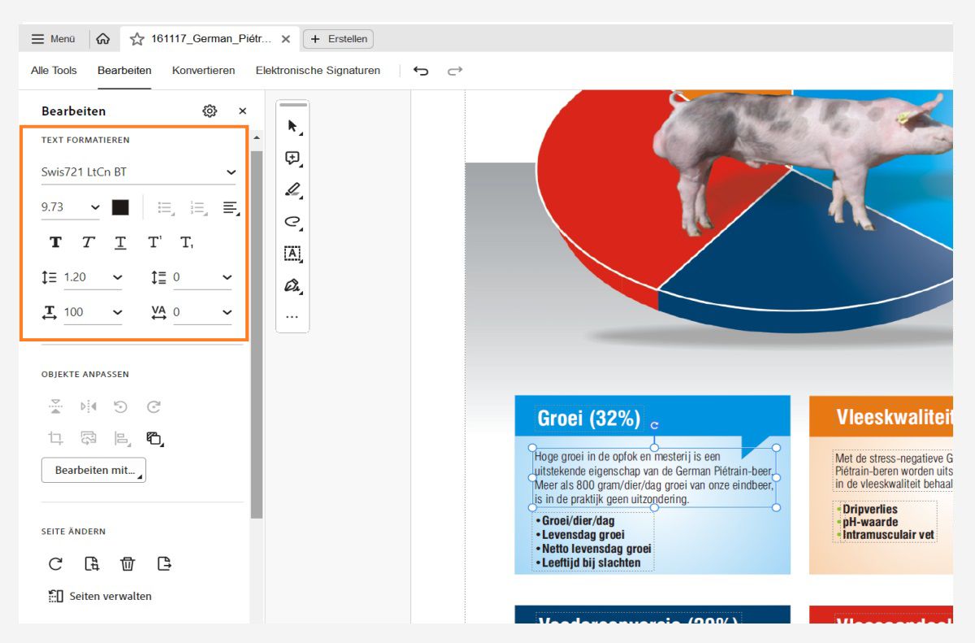Toggle italic text formatting
This screenshot has height=643, width=975.
point(88,242)
